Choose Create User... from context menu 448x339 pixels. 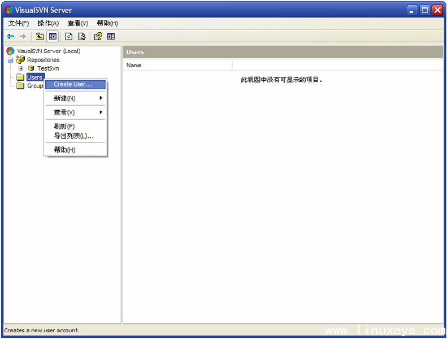coord(76,84)
